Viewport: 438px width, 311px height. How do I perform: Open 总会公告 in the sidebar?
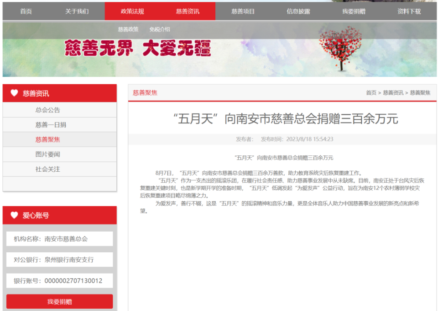[59, 110]
